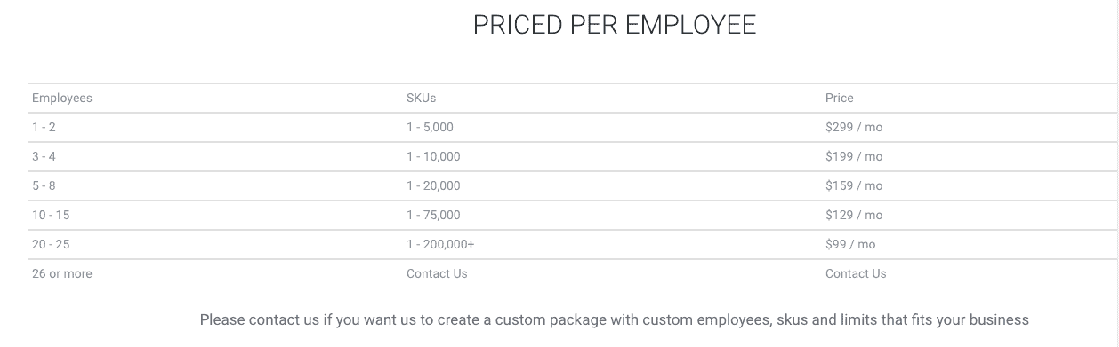This screenshot has height=347, width=1119.
Task: Click the 26 or more row label
Action: (x=62, y=273)
